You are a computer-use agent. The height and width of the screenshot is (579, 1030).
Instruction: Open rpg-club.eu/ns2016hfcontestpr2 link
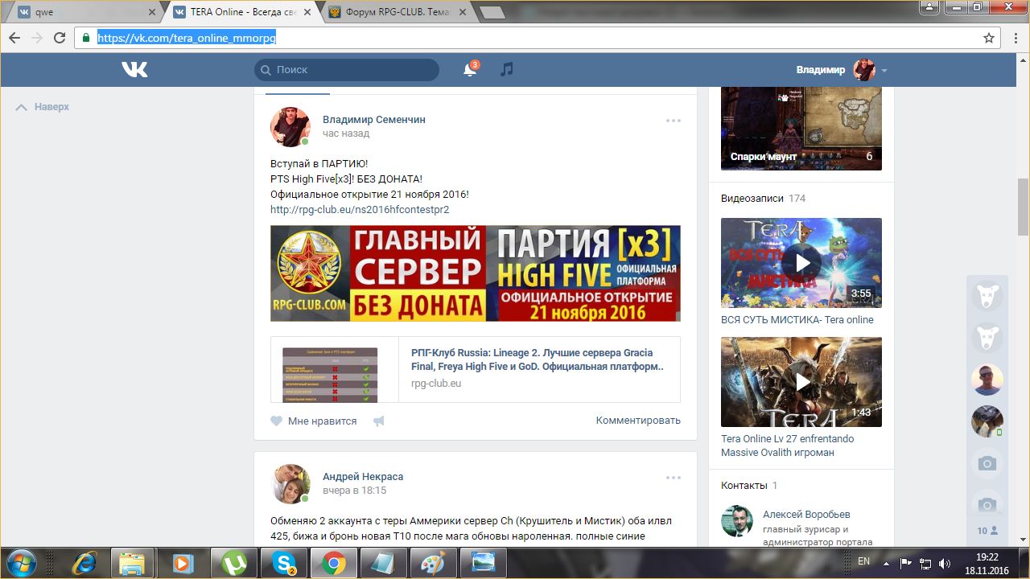[360, 209]
